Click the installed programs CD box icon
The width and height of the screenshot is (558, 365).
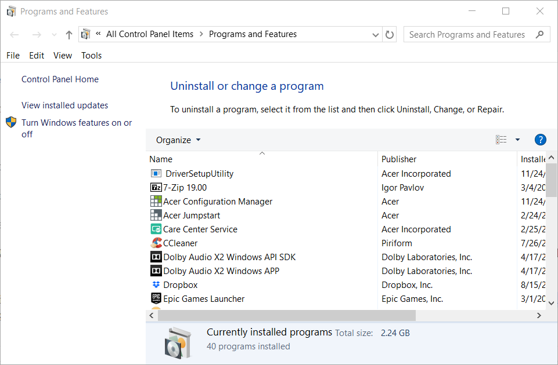click(178, 342)
